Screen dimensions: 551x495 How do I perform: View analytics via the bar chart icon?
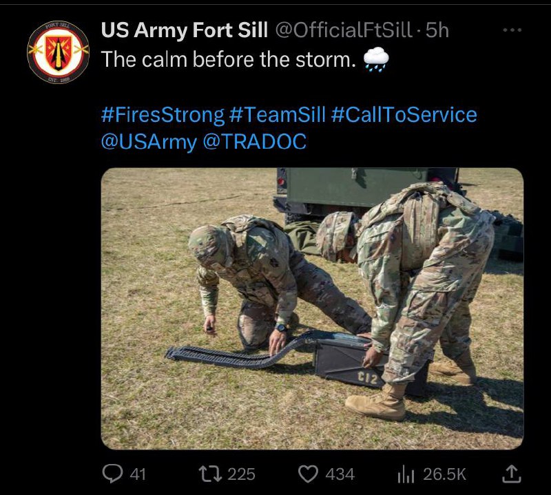coord(406,474)
